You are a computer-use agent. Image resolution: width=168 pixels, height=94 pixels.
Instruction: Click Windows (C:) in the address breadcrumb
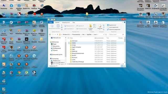(x=66, y=34)
